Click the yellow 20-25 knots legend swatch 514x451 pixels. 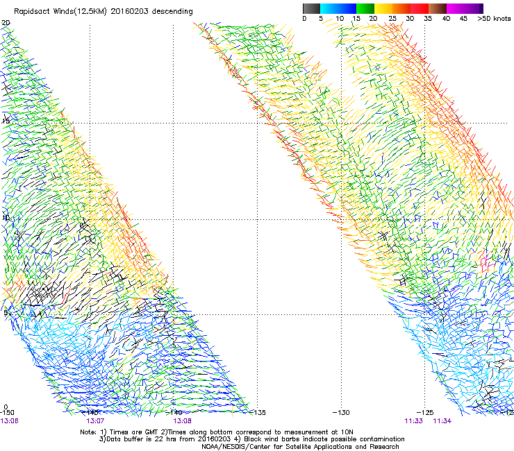(x=383, y=8)
